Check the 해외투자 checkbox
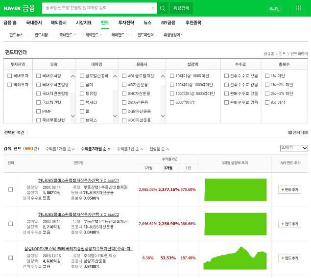The width and height of the screenshot is (311, 278). (x=9, y=85)
